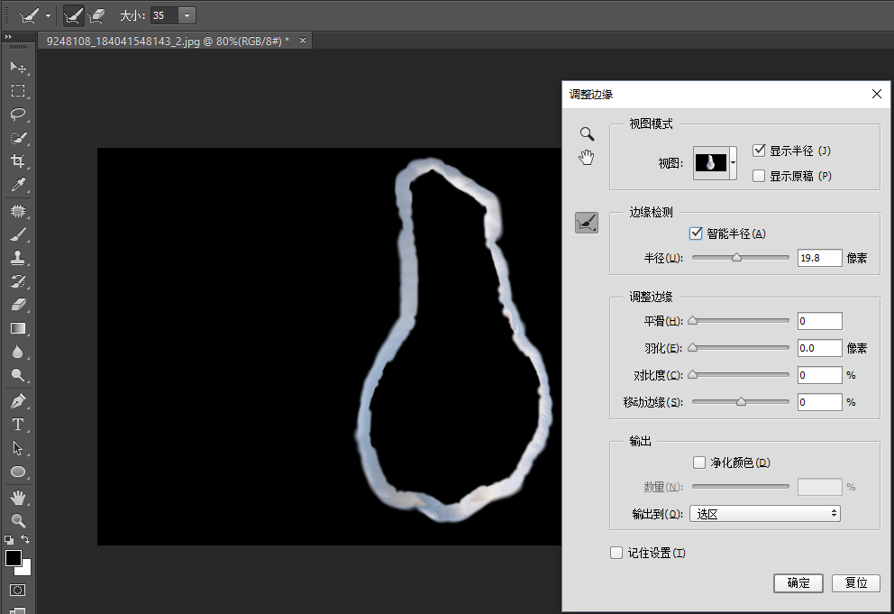This screenshot has width=894, height=614.
Task: Click the 羽化 value field showing 0.0
Action: click(819, 348)
